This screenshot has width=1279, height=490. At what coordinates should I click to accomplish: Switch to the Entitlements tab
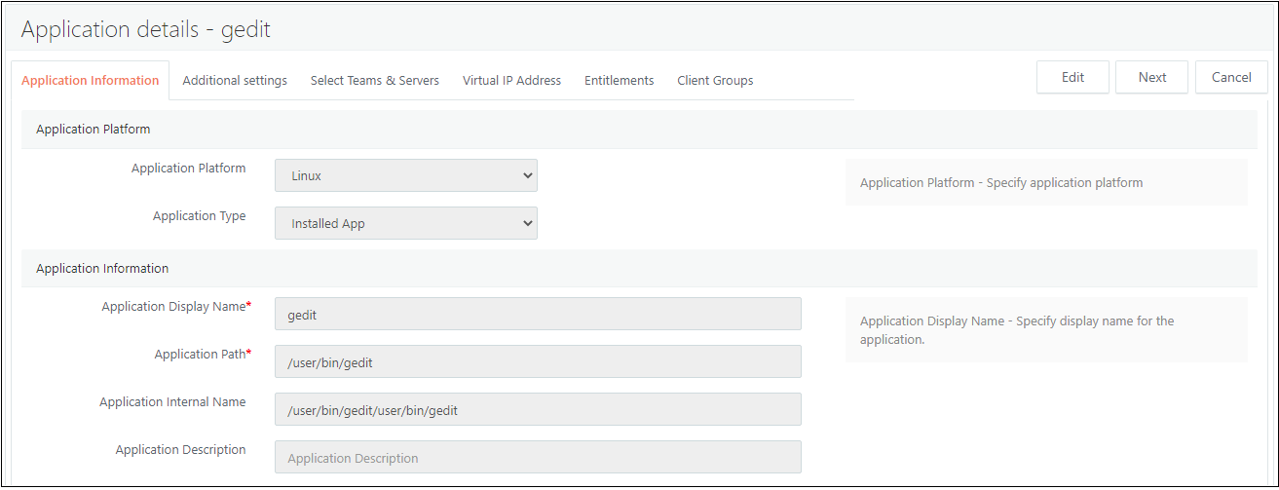click(619, 81)
